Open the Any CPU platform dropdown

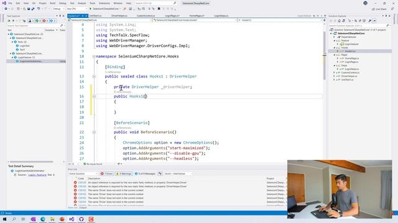[x=76, y=9]
